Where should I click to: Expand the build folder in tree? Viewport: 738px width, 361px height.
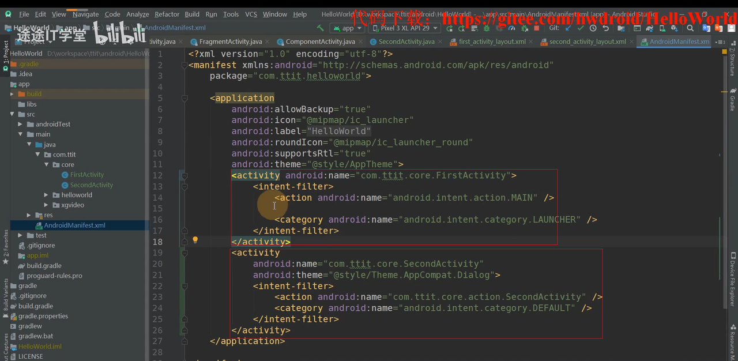[12, 94]
